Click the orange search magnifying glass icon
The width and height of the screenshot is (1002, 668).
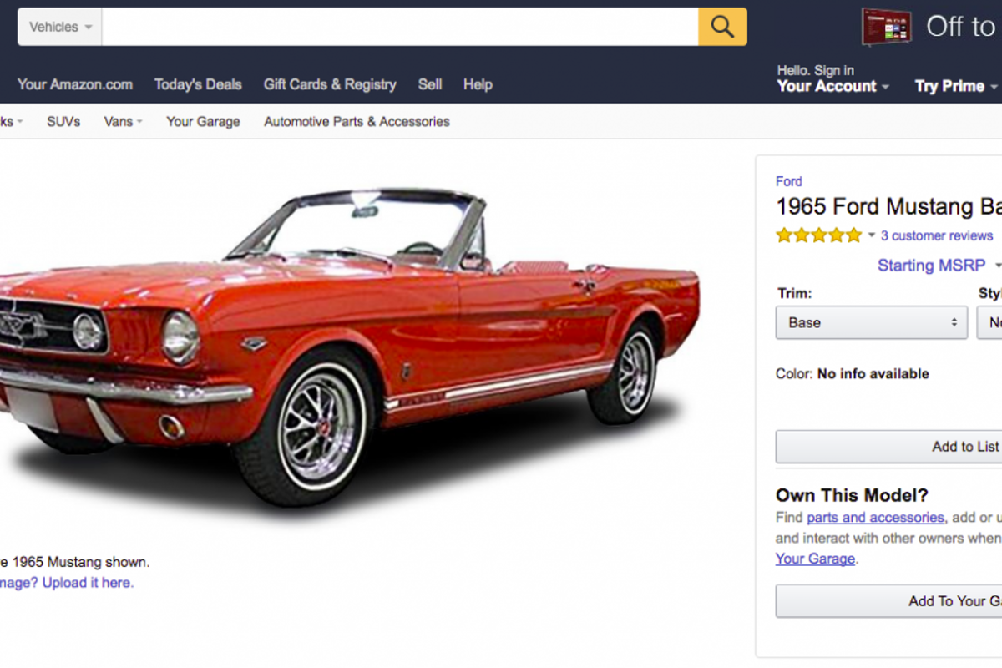(721, 26)
